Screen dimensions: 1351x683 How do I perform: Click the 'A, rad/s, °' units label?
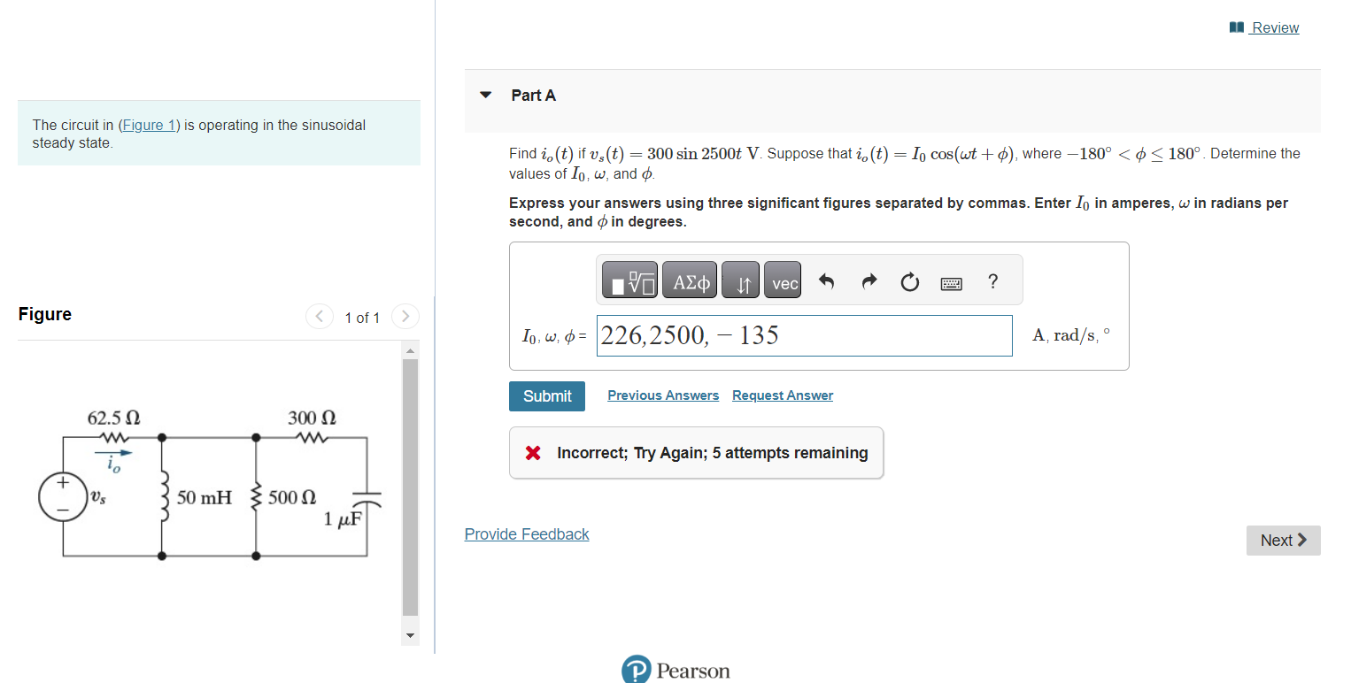pyautogui.click(x=1071, y=335)
